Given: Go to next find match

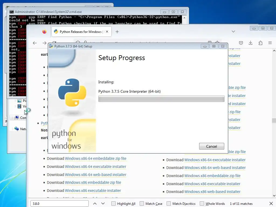Looking at the screenshot, I should coord(103,203).
